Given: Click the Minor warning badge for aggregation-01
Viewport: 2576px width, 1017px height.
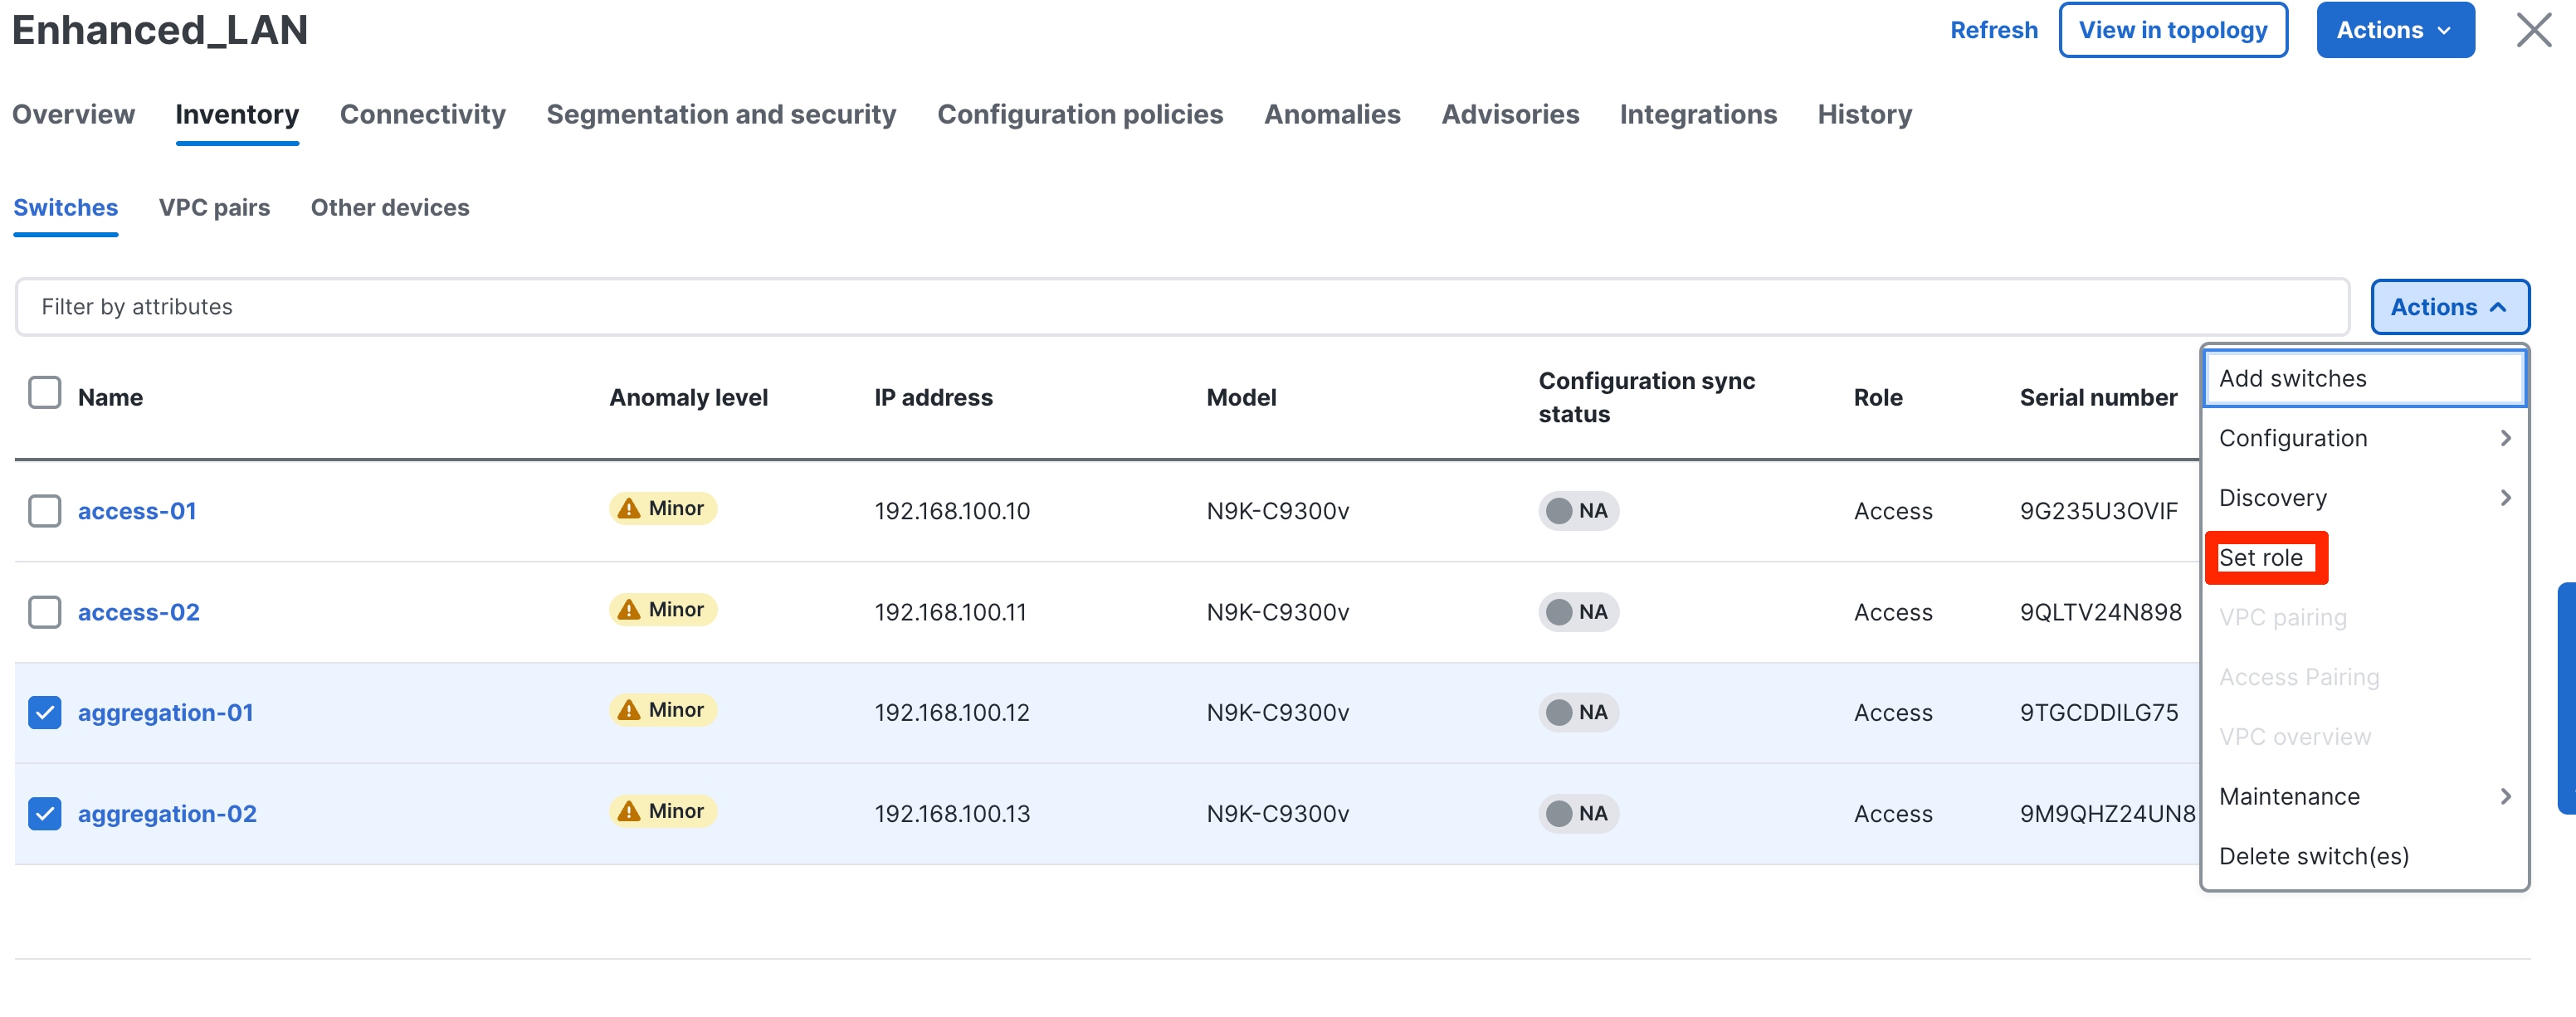Looking at the screenshot, I should coord(663,710).
